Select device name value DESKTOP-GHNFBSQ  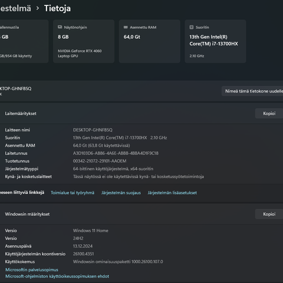pyautogui.click(x=93, y=130)
